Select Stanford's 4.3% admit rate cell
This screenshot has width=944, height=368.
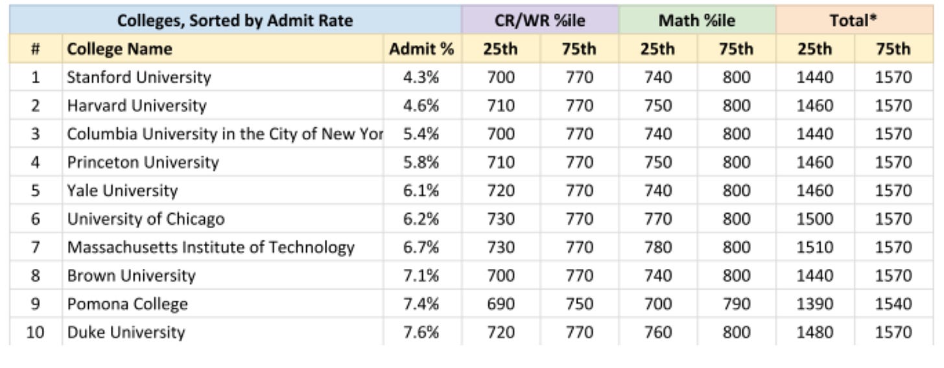pyautogui.click(x=421, y=78)
